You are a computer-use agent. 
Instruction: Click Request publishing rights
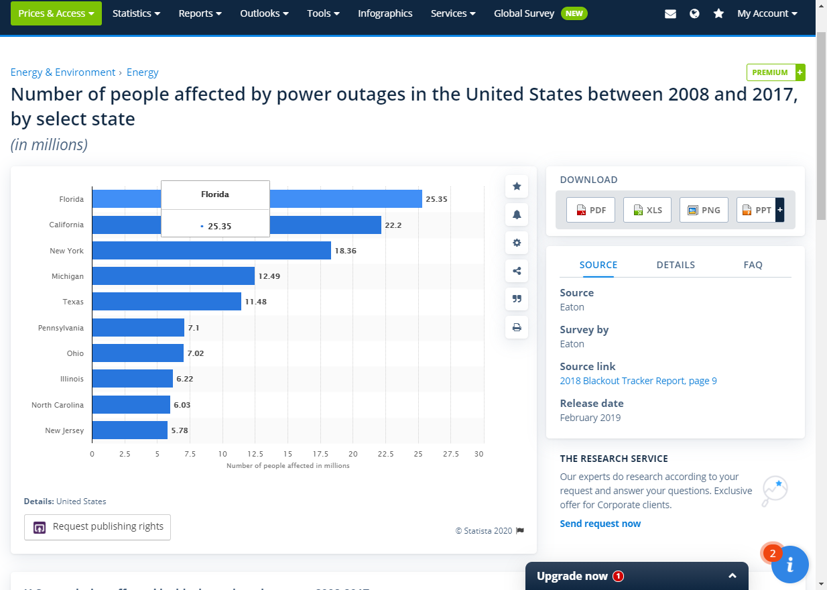point(97,527)
